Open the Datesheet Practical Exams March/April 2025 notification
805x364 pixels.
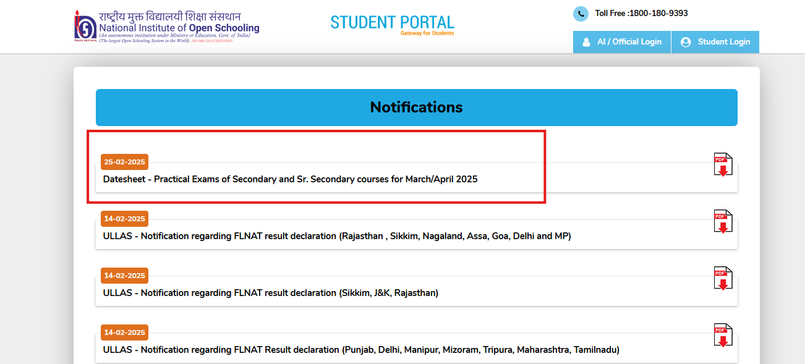pos(291,179)
